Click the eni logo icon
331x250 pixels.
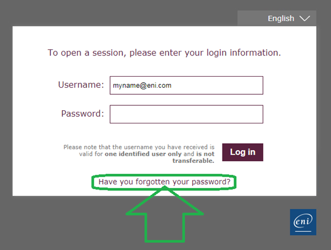pyautogui.click(x=303, y=222)
